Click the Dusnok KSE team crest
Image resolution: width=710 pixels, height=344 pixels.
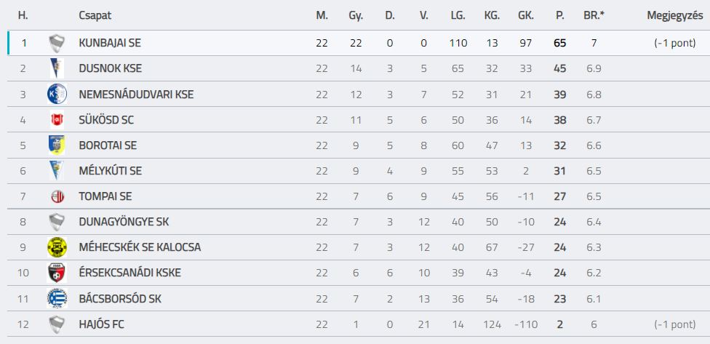coord(57,69)
